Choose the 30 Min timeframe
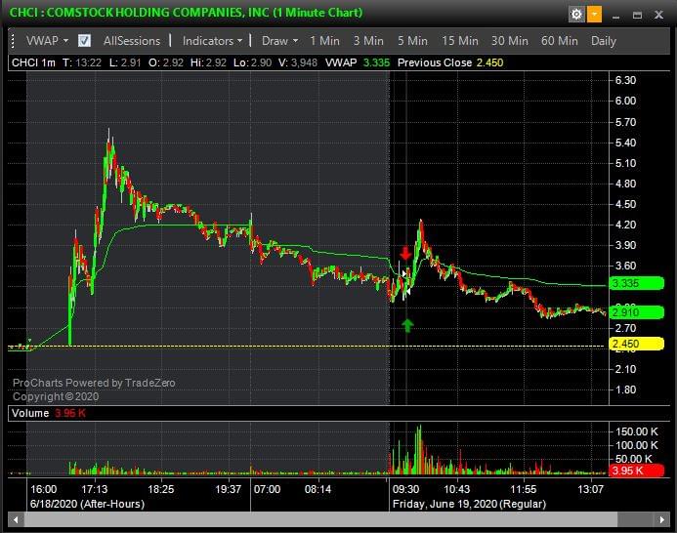 510,41
